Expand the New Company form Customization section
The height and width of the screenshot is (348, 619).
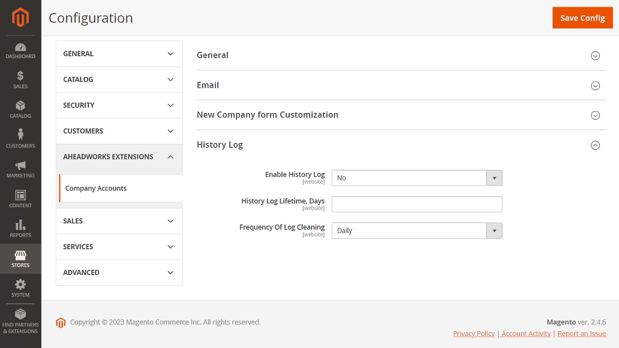pos(401,115)
